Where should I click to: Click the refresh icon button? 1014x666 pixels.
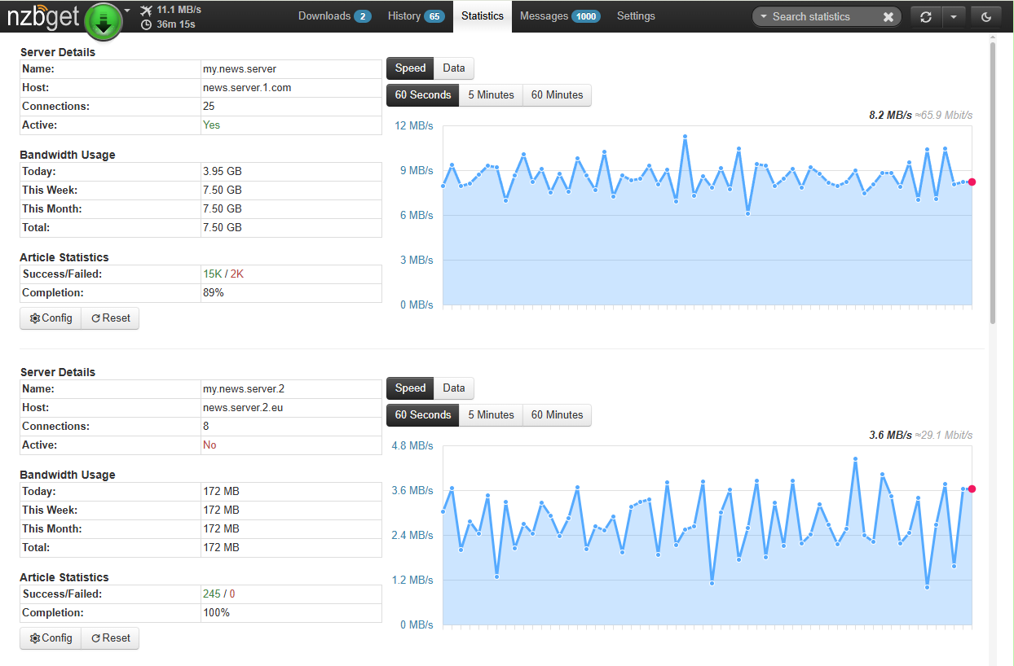(926, 17)
